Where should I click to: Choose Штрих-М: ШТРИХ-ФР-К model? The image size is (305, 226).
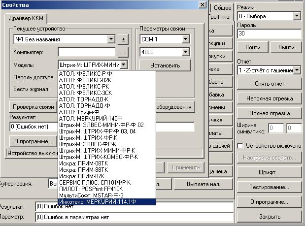[107, 138]
